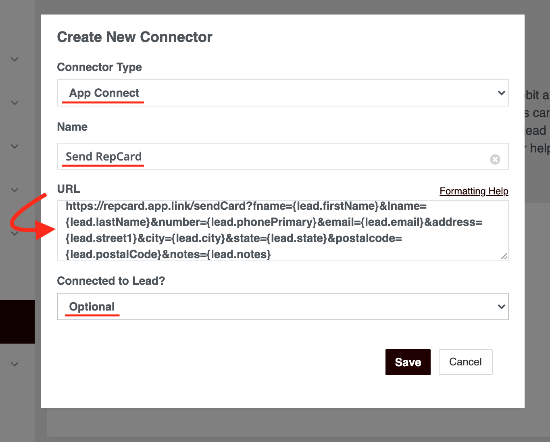Screen dimensions: 550x442
Task: Click the Connected to Lead dropdown arrow
Action: coord(502,306)
